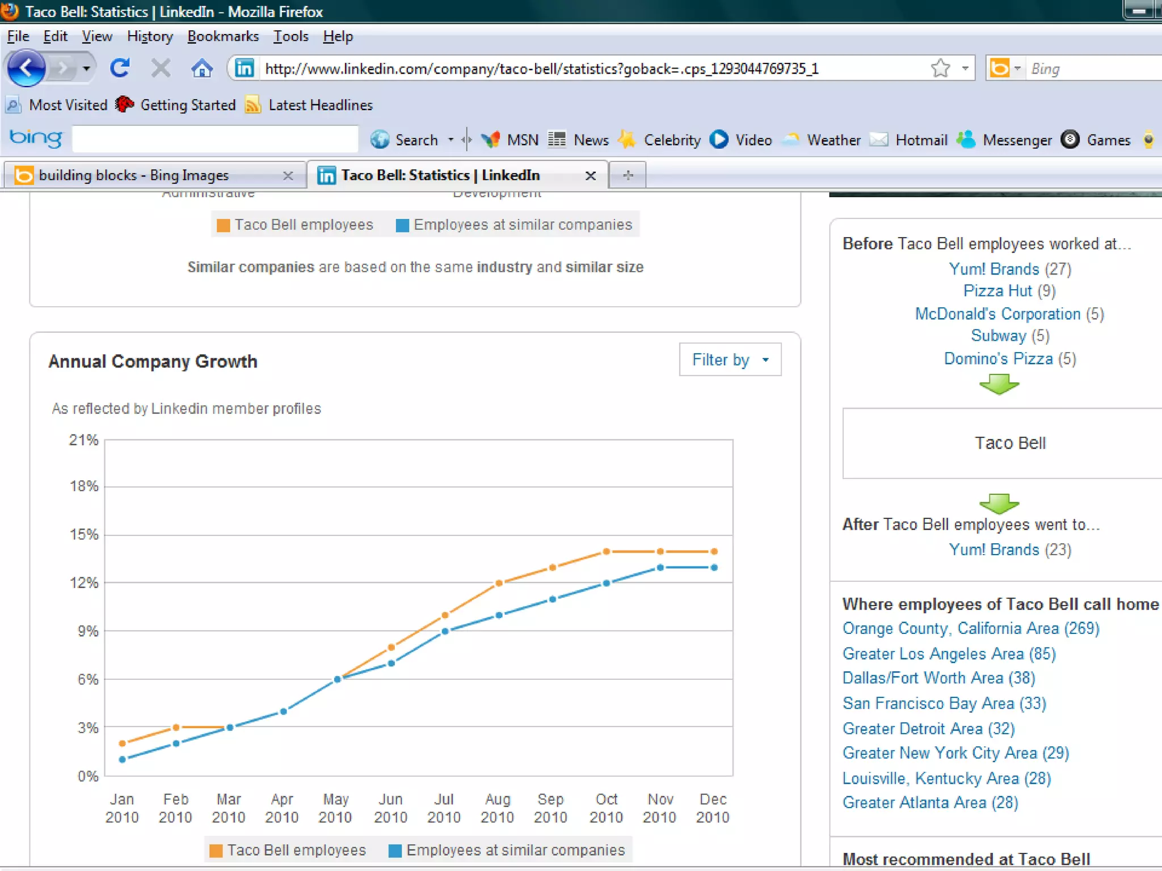Open the Bookmarks menu

coord(223,36)
